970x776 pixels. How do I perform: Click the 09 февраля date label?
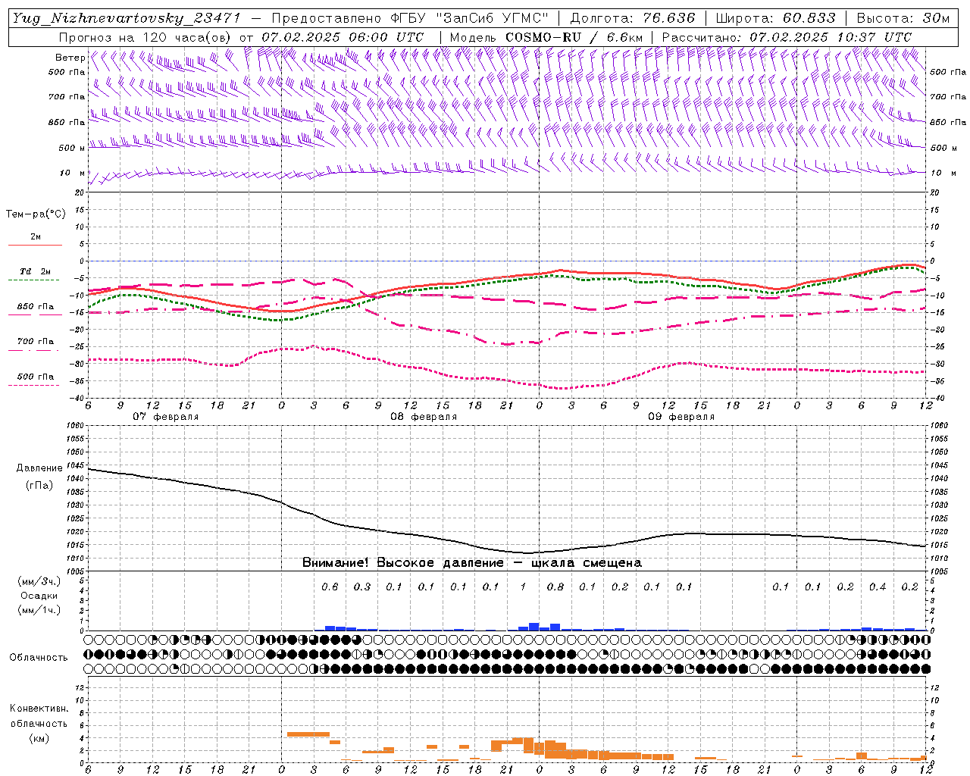tap(681, 417)
